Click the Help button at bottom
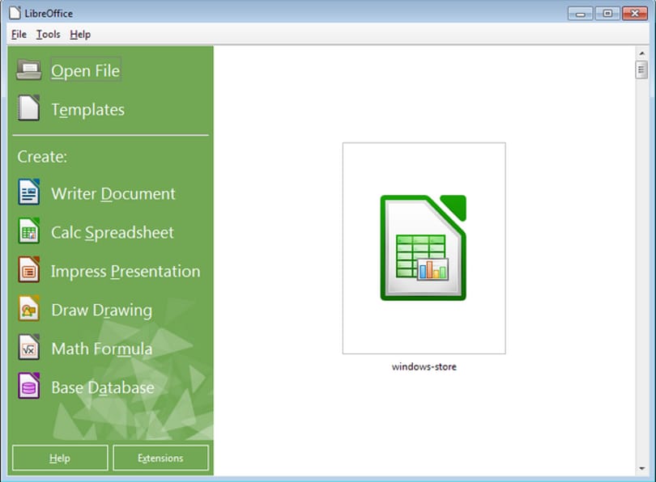 click(x=60, y=459)
